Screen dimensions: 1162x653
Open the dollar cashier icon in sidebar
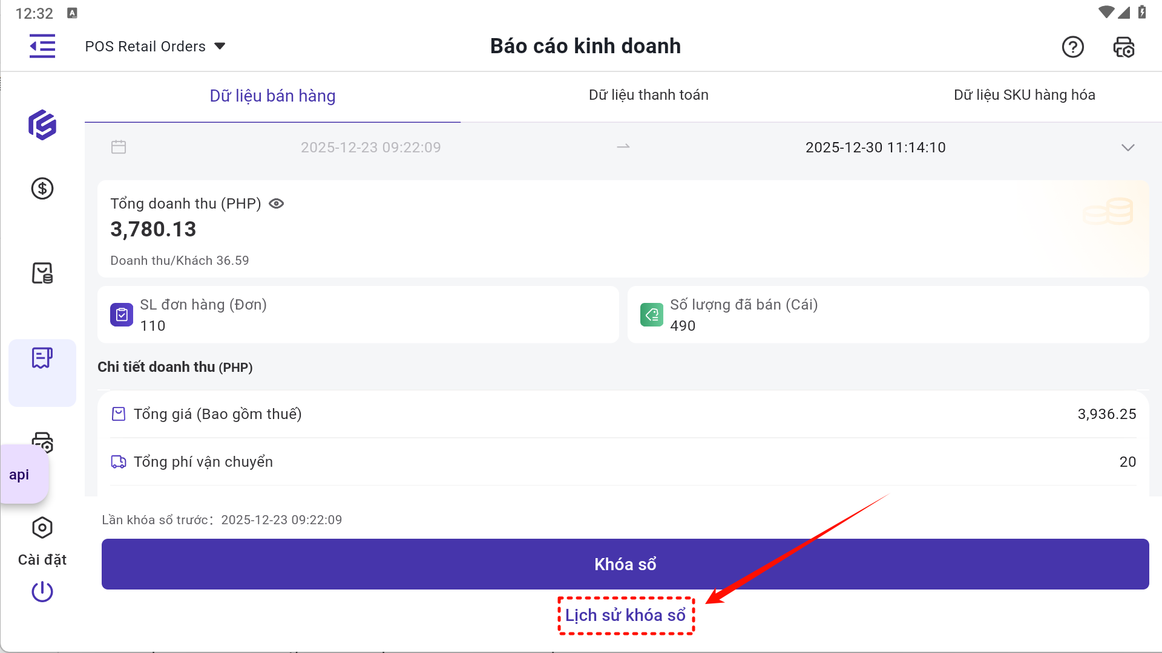tap(42, 189)
